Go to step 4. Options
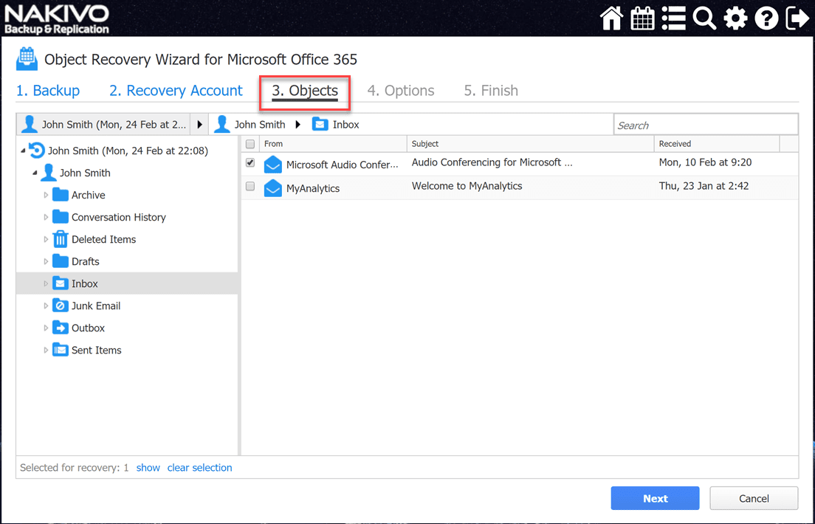The height and width of the screenshot is (524, 815). tap(401, 91)
